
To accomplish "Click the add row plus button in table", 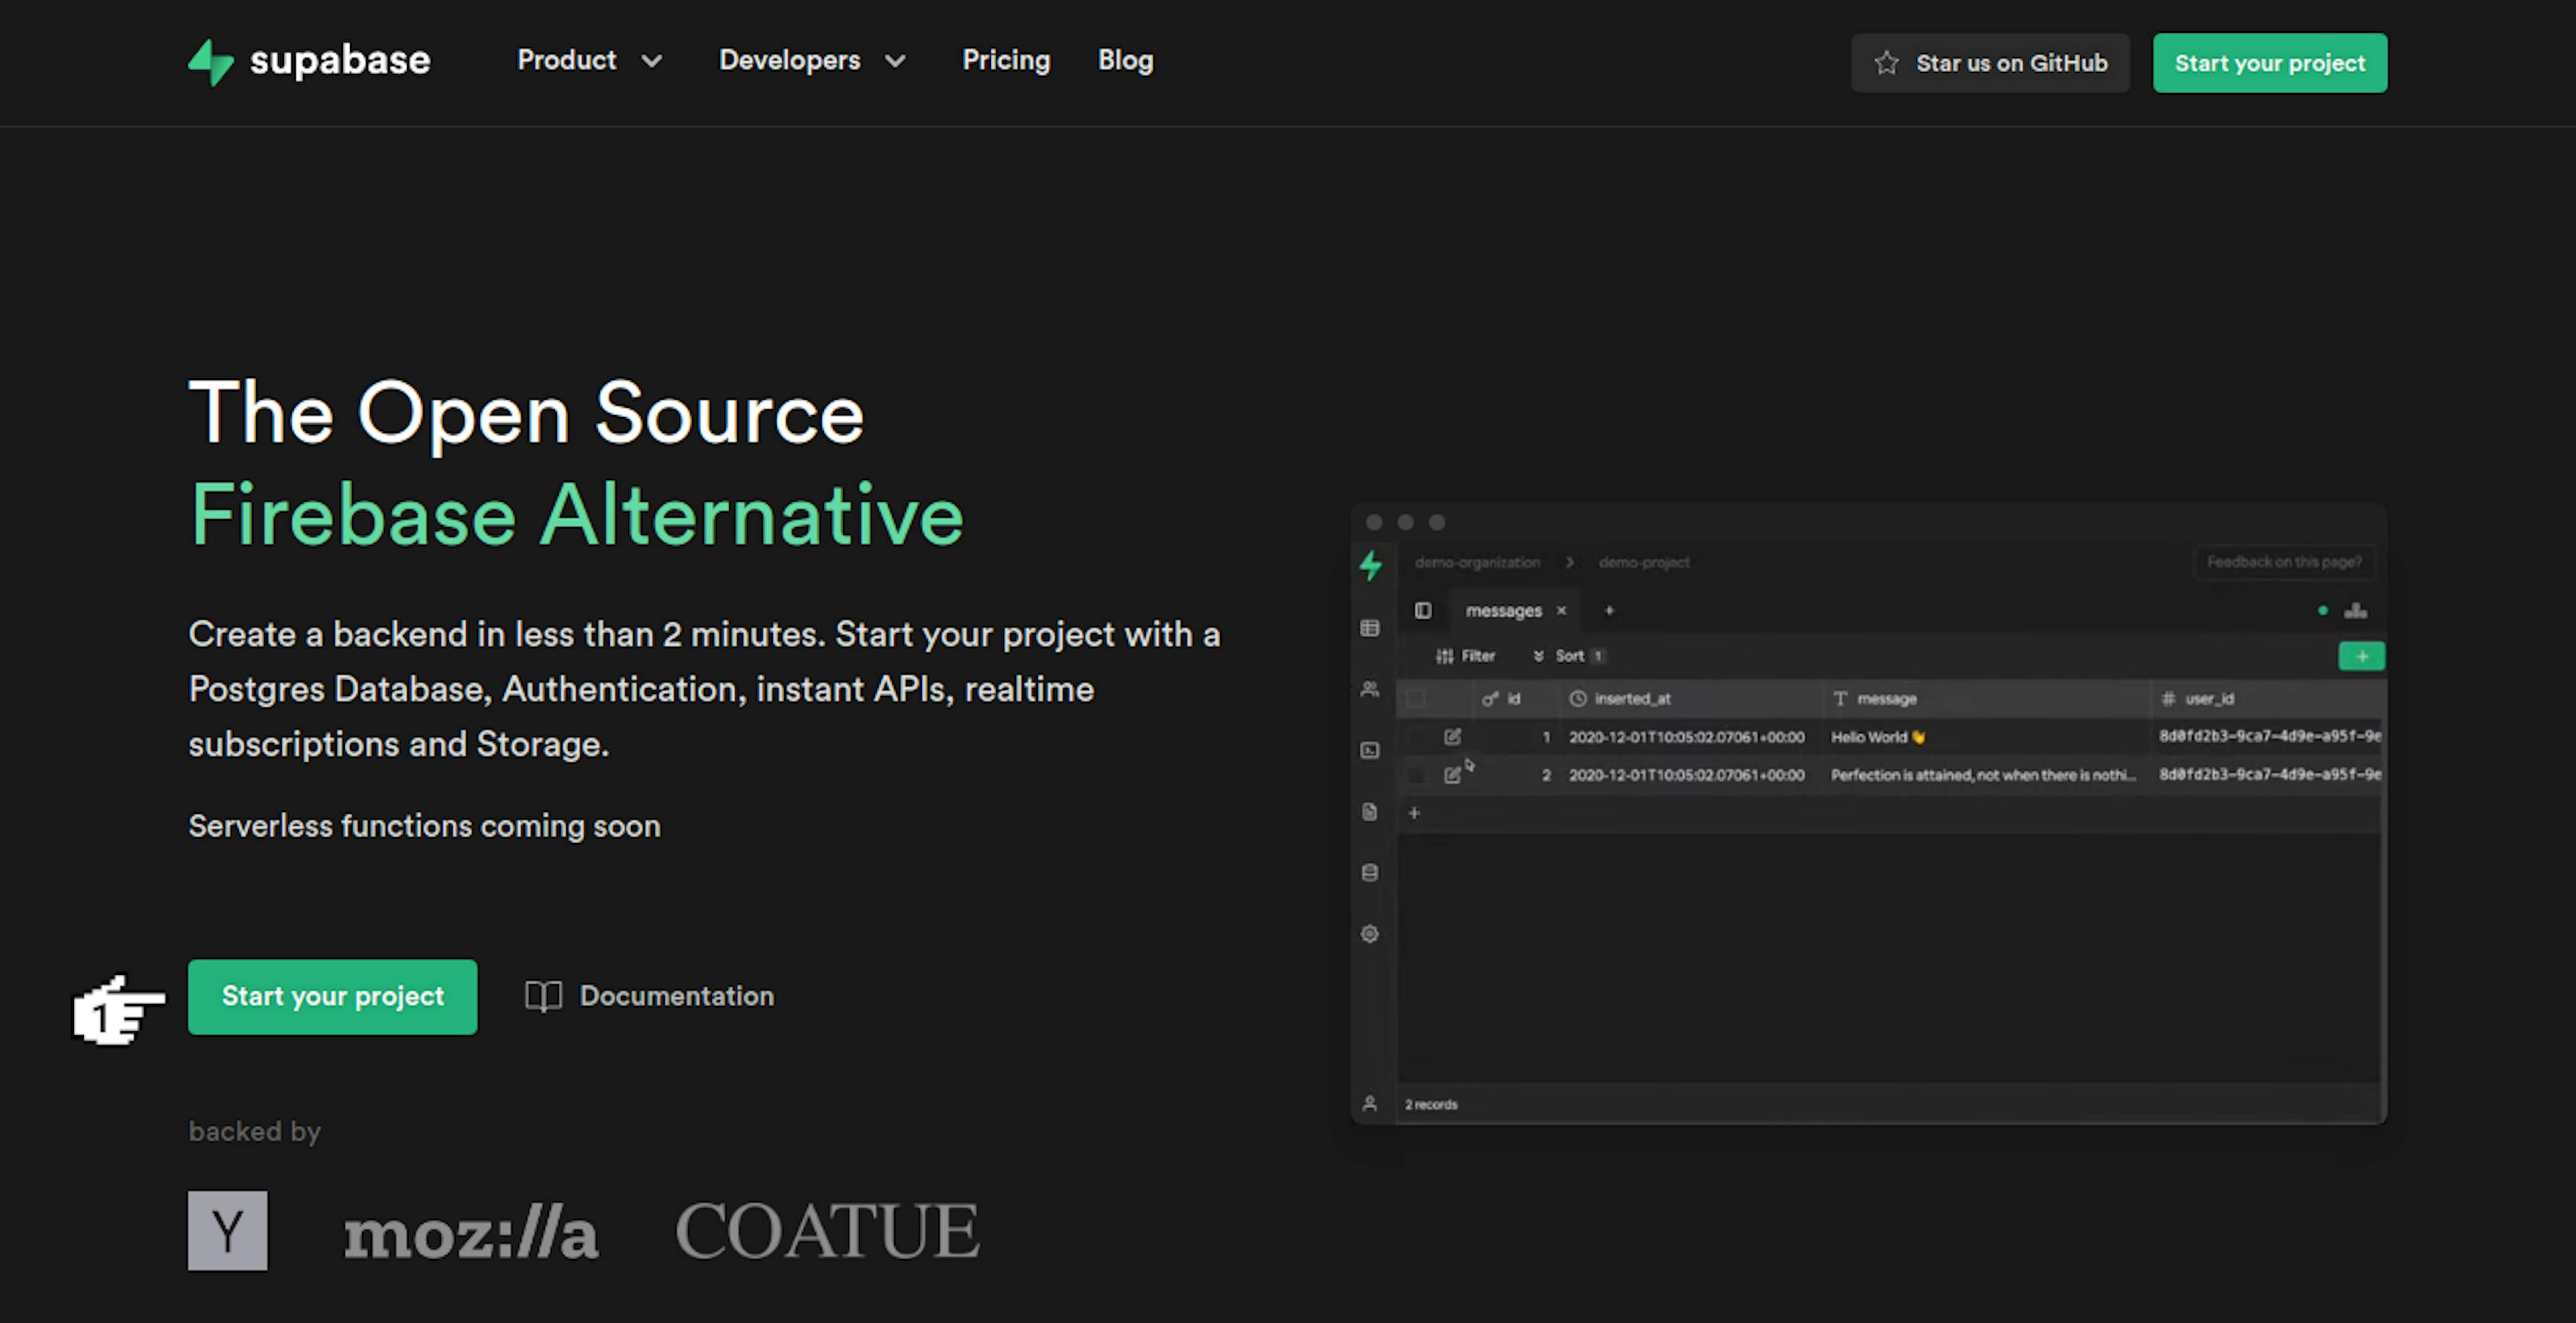I will point(1415,811).
